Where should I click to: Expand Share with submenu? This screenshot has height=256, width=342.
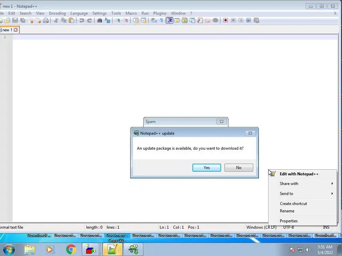[x=303, y=184]
